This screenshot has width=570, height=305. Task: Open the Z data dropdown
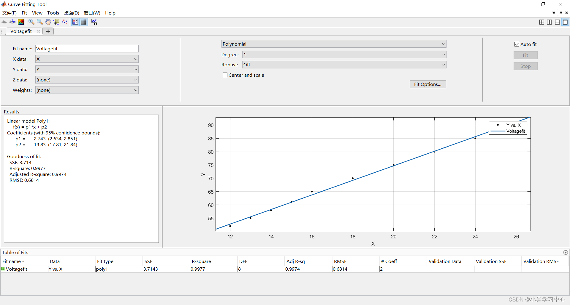click(87, 80)
